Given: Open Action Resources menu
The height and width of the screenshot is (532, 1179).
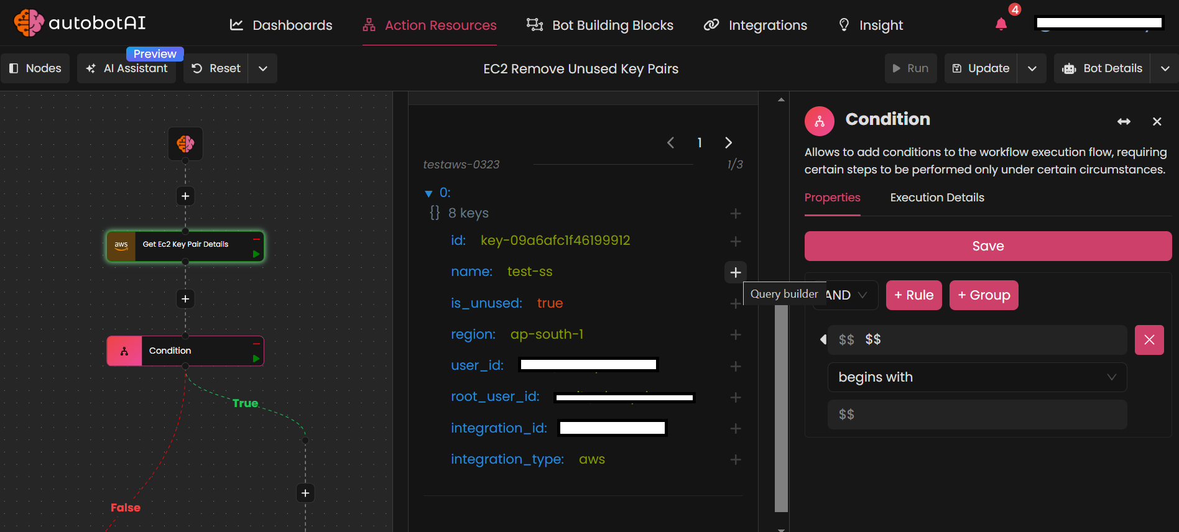Looking at the screenshot, I should 430,25.
